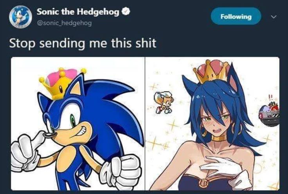Click the gold choker on the character's neck
Viewport: 288px width, 194px height.
(x=221, y=138)
